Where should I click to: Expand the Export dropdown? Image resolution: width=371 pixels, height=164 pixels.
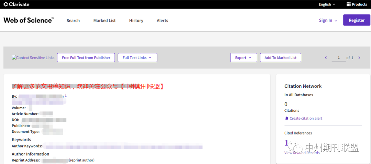click(x=244, y=58)
